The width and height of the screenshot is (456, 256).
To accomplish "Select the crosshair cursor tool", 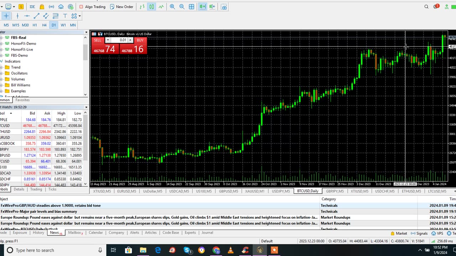I will 6,16.
